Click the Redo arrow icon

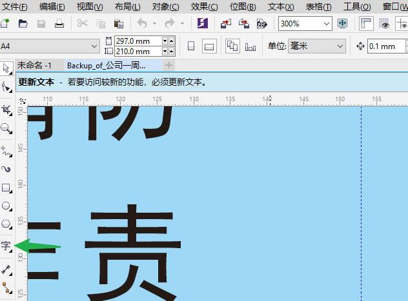pos(169,24)
